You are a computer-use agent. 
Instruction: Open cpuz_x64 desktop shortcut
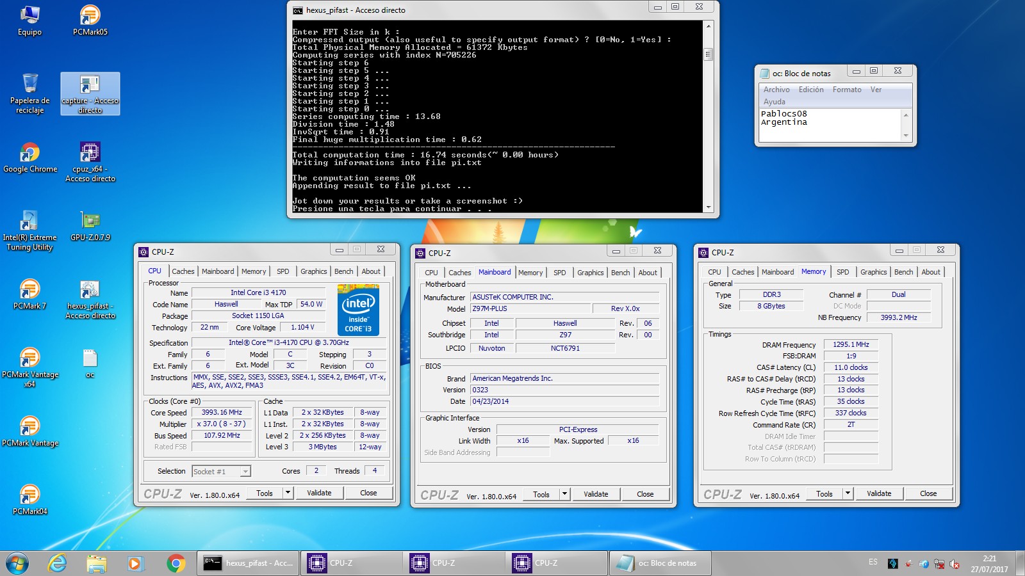pos(90,163)
